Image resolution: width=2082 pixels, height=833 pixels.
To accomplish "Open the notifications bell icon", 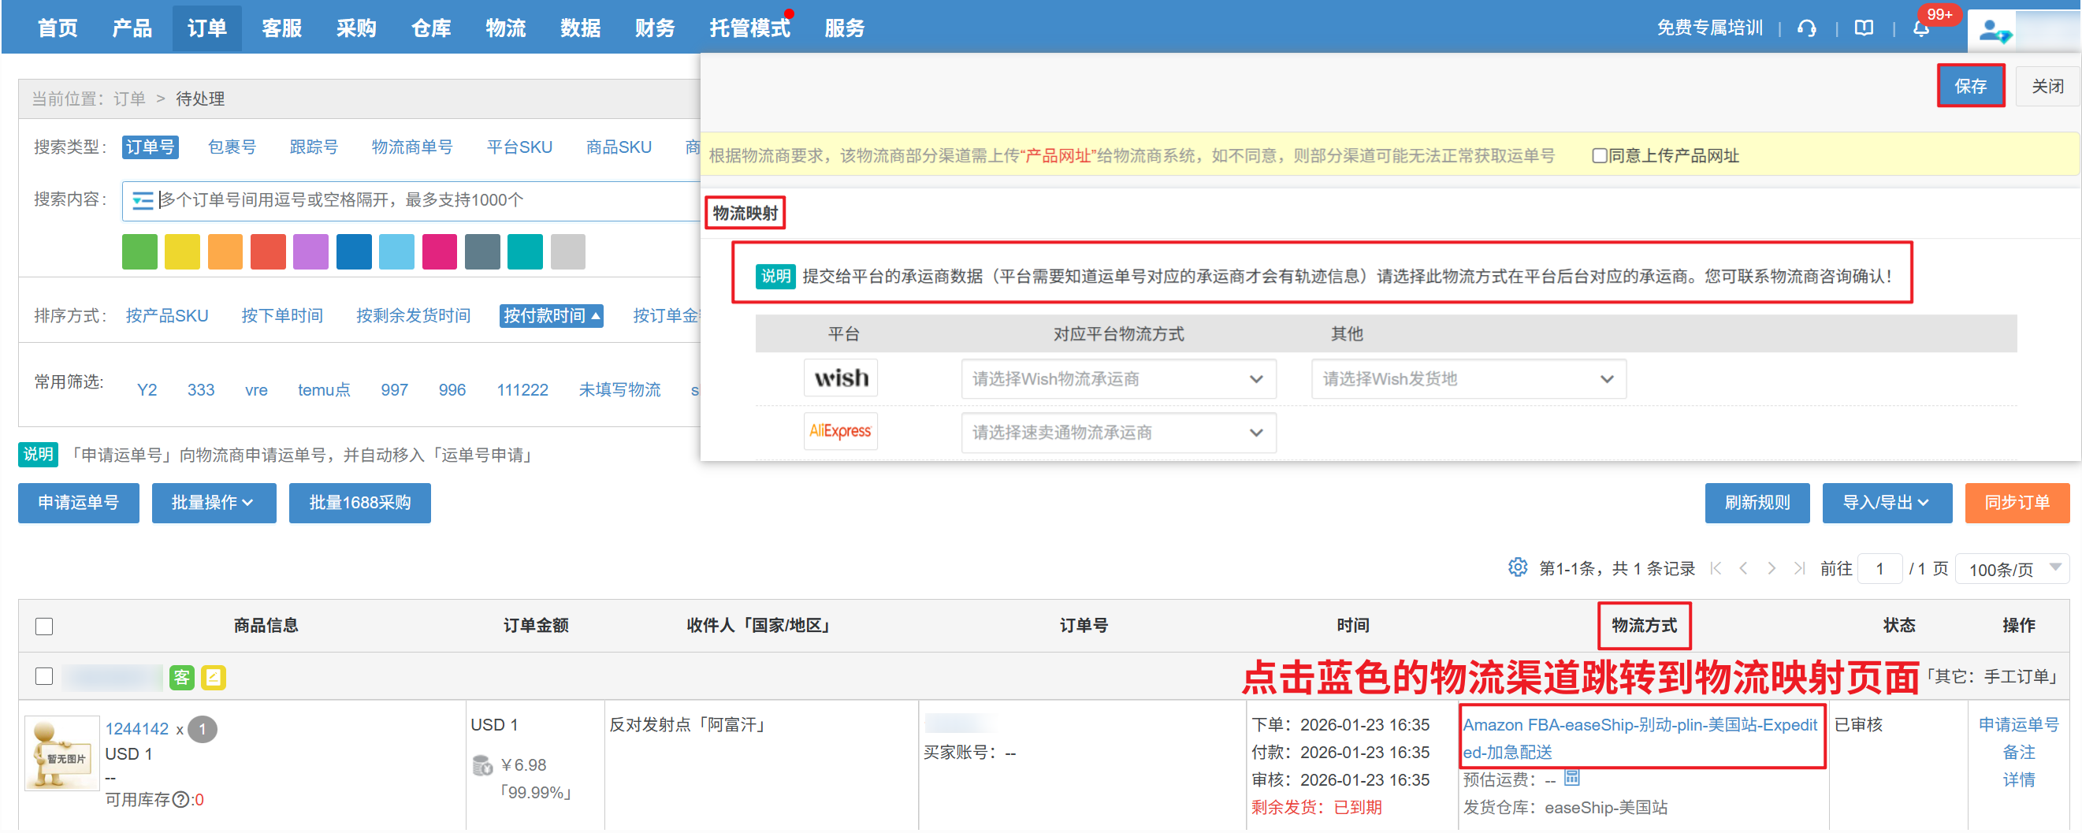I will click(1921, 29).
